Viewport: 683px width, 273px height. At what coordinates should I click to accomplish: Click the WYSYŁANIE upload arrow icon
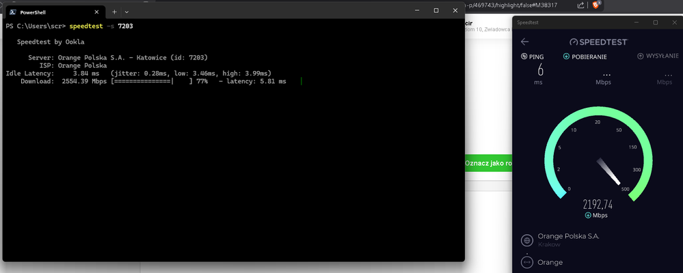pyautogui.click(x=641, y=56)
